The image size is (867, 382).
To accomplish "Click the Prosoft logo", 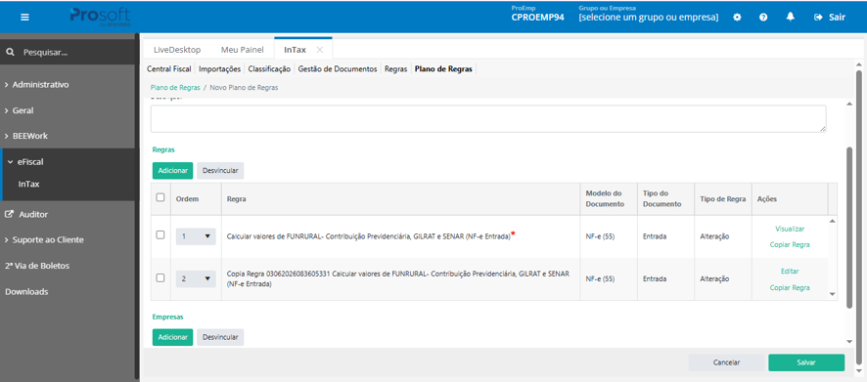I will pyautogui.click(x=100, y=18).
